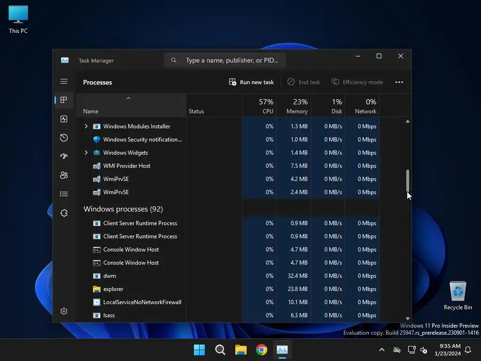This screenshot has height=361, width=481.
Task: Open the Task Manager hamburger navigation menu
Action: pyautogui.click(x=64, y=81)
